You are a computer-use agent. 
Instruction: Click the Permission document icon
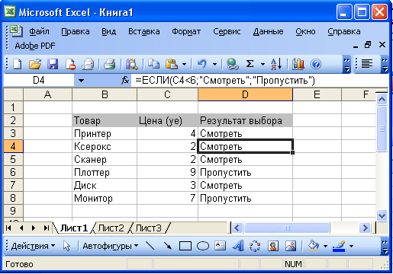click(x=70, y=64)
